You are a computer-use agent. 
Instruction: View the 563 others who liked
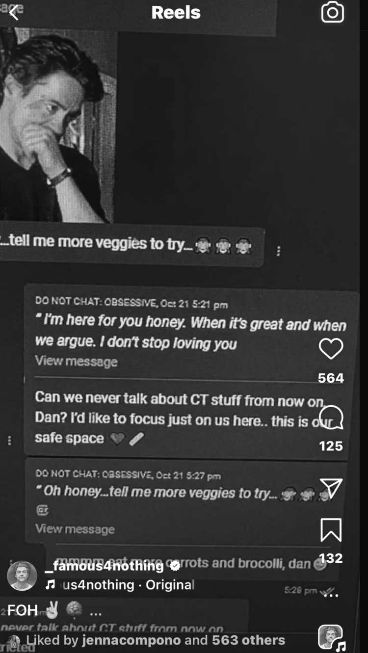coord(248,640)
